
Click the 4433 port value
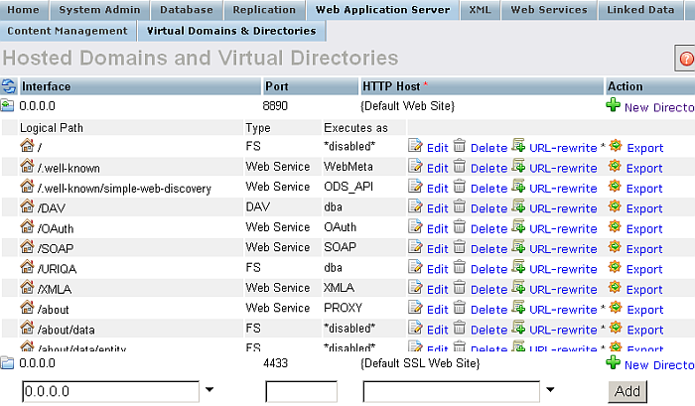pos(275,363)
